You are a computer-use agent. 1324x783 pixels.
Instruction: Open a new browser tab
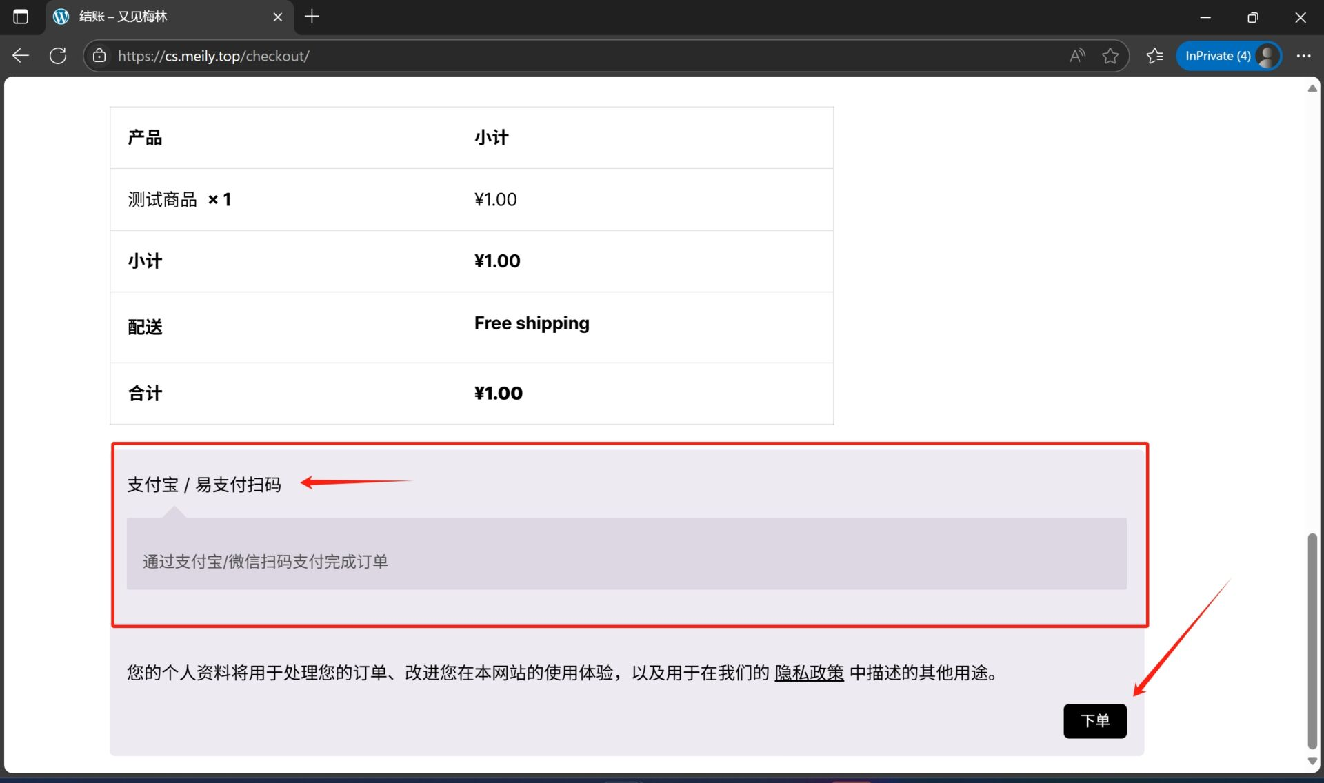pos(312,17)
